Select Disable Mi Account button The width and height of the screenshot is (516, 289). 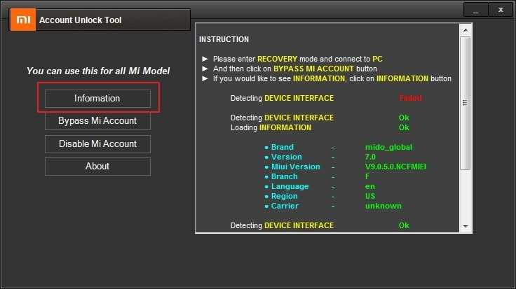point(97,144)
